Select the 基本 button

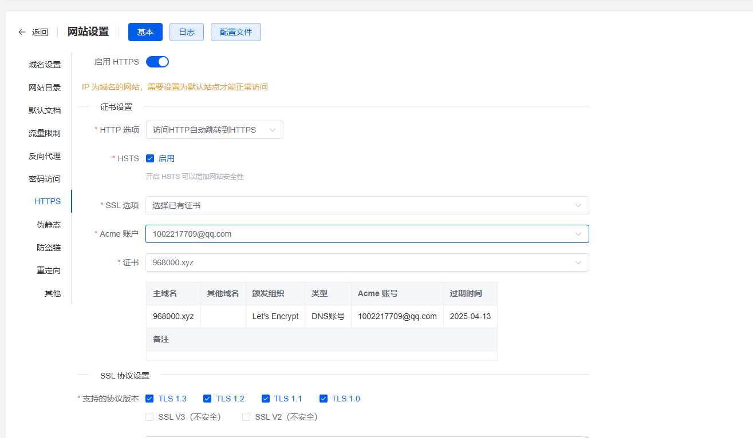click(145, 32)
